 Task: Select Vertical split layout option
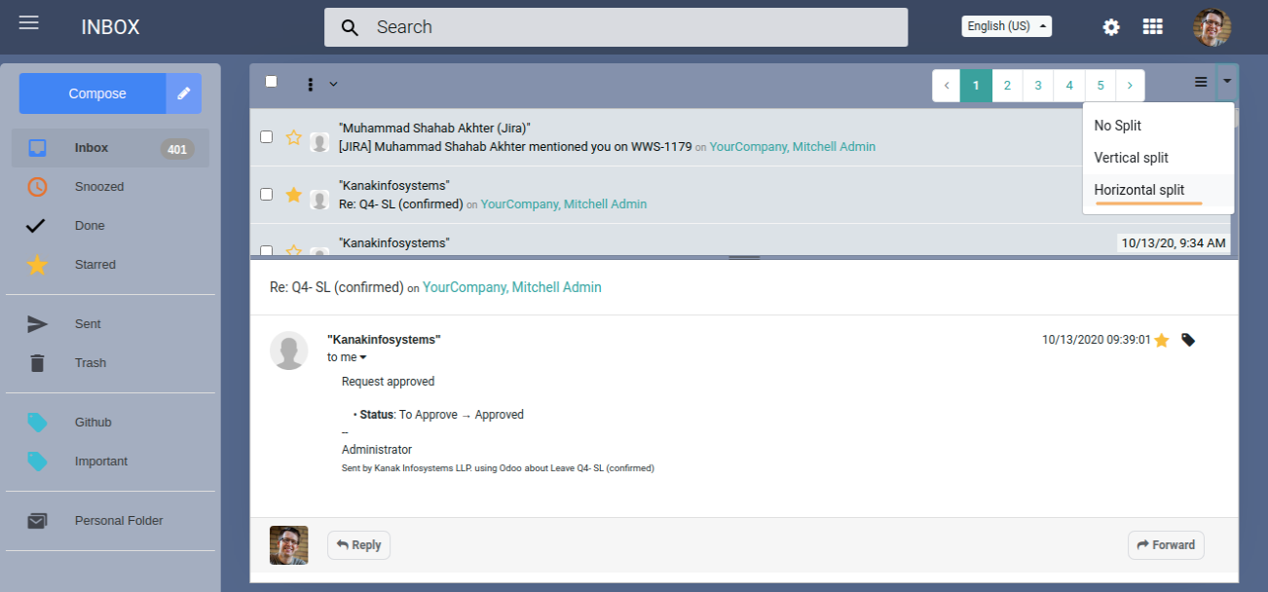[x=1131, y=158]
